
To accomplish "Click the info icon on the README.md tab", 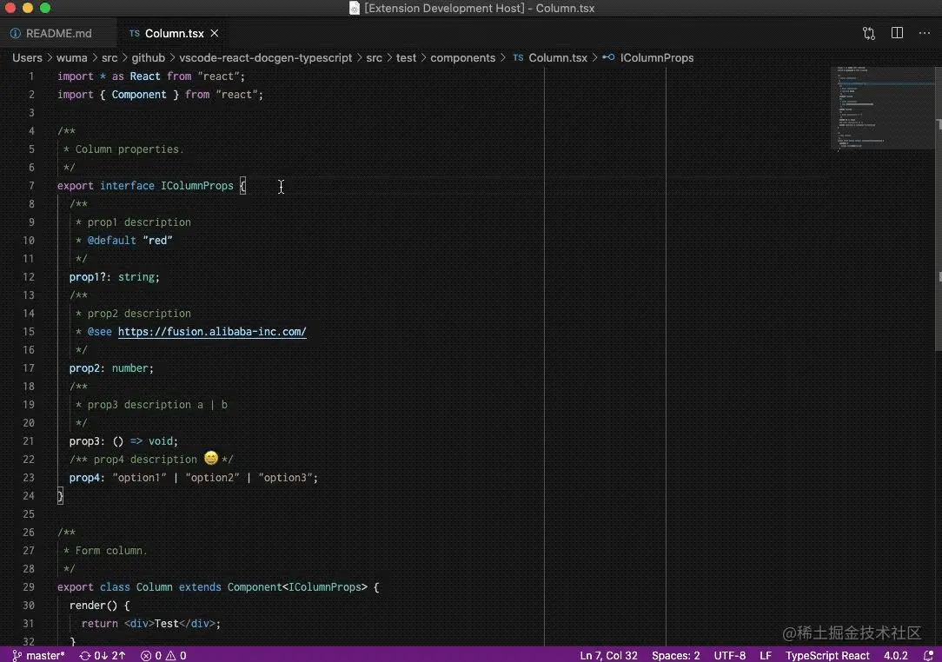I will click(x=15, y=34).
